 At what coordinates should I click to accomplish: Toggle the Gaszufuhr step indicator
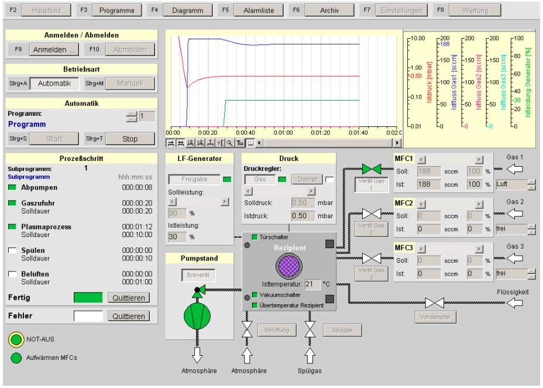[x=12, y=203]
